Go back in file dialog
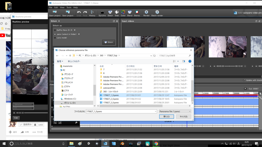Screen dimensions: 262x147 (57, 56)
